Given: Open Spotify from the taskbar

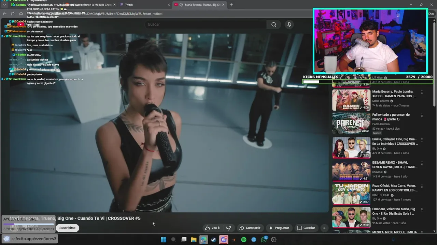Looking at the screenshot, I should pyautogui.click(x=244, y=240).
